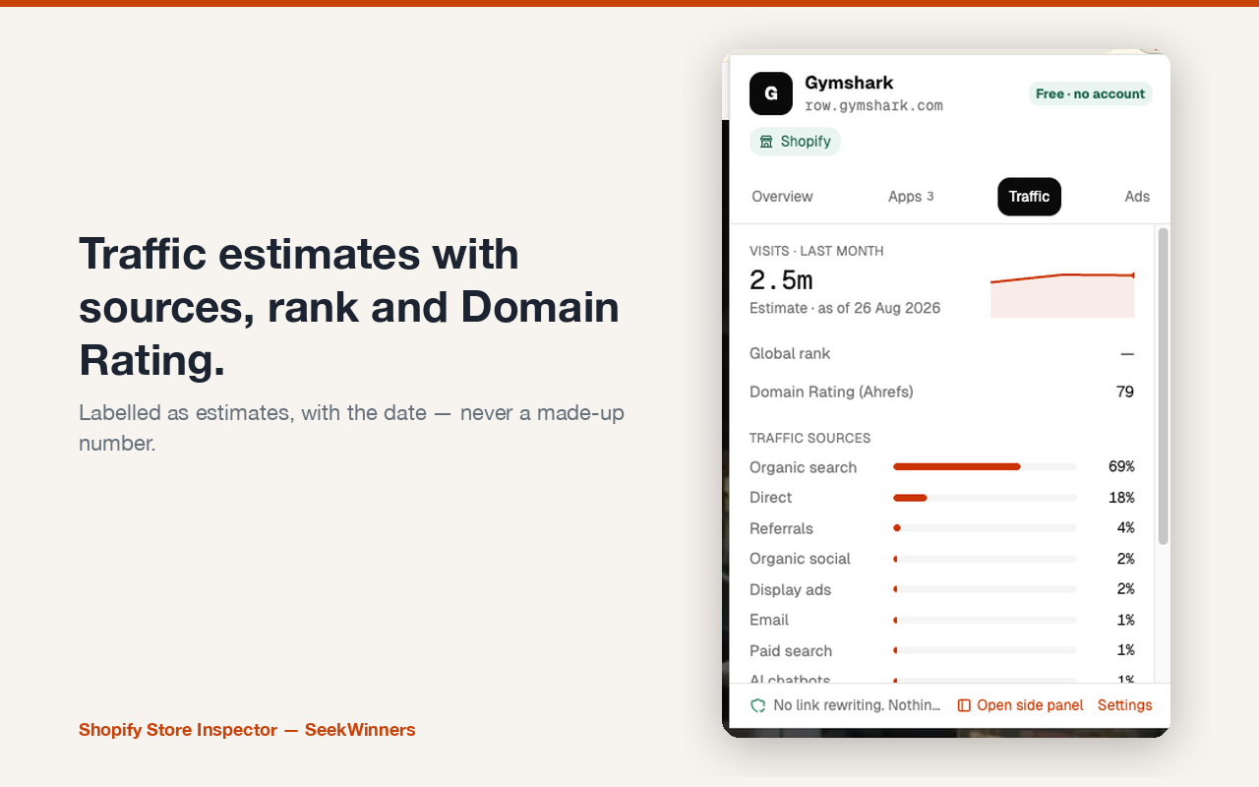Viewport: 1259px width, 787px height.
Task: Click the 18% direct value
Action: click(1121, 498)
